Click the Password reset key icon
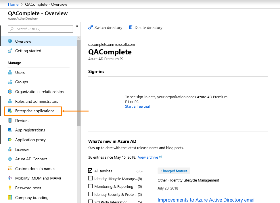Screen dimensions: 280x203 pos(10,188)
